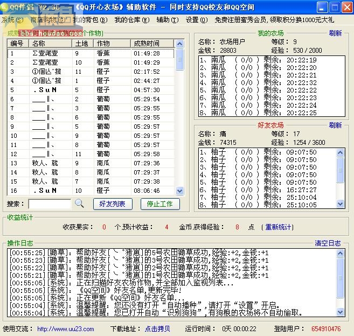Click the 停止工作 button
The height and width of the screenshot is (336, 354).
click(160, 204)
